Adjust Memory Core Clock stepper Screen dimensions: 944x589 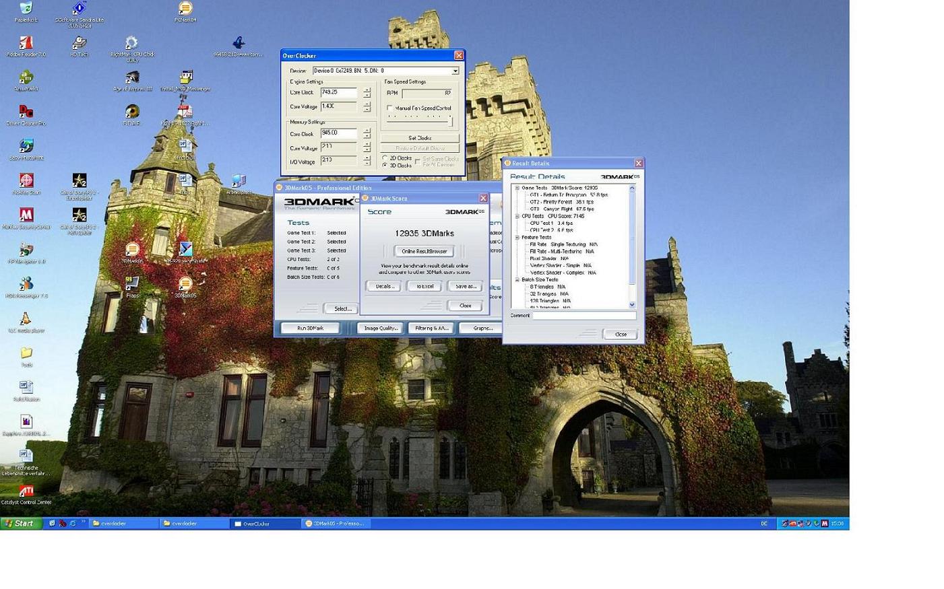367,133
